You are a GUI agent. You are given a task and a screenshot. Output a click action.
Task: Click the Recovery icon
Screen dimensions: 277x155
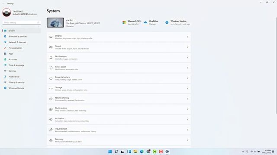coord(51,140)
